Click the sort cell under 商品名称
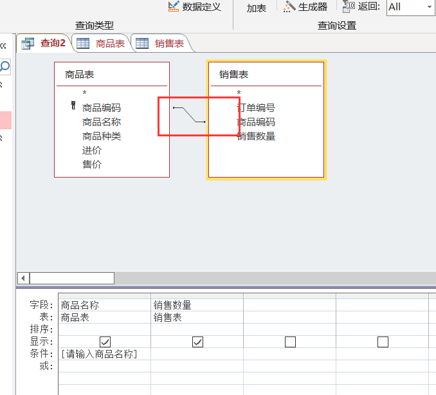Viewport: 436px width, 395px height. point(105,329)
